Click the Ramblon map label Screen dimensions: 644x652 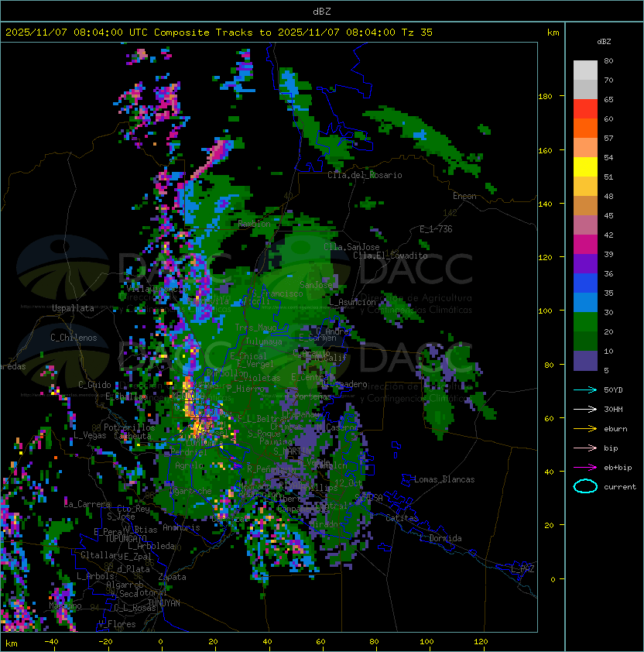(254, 224)
